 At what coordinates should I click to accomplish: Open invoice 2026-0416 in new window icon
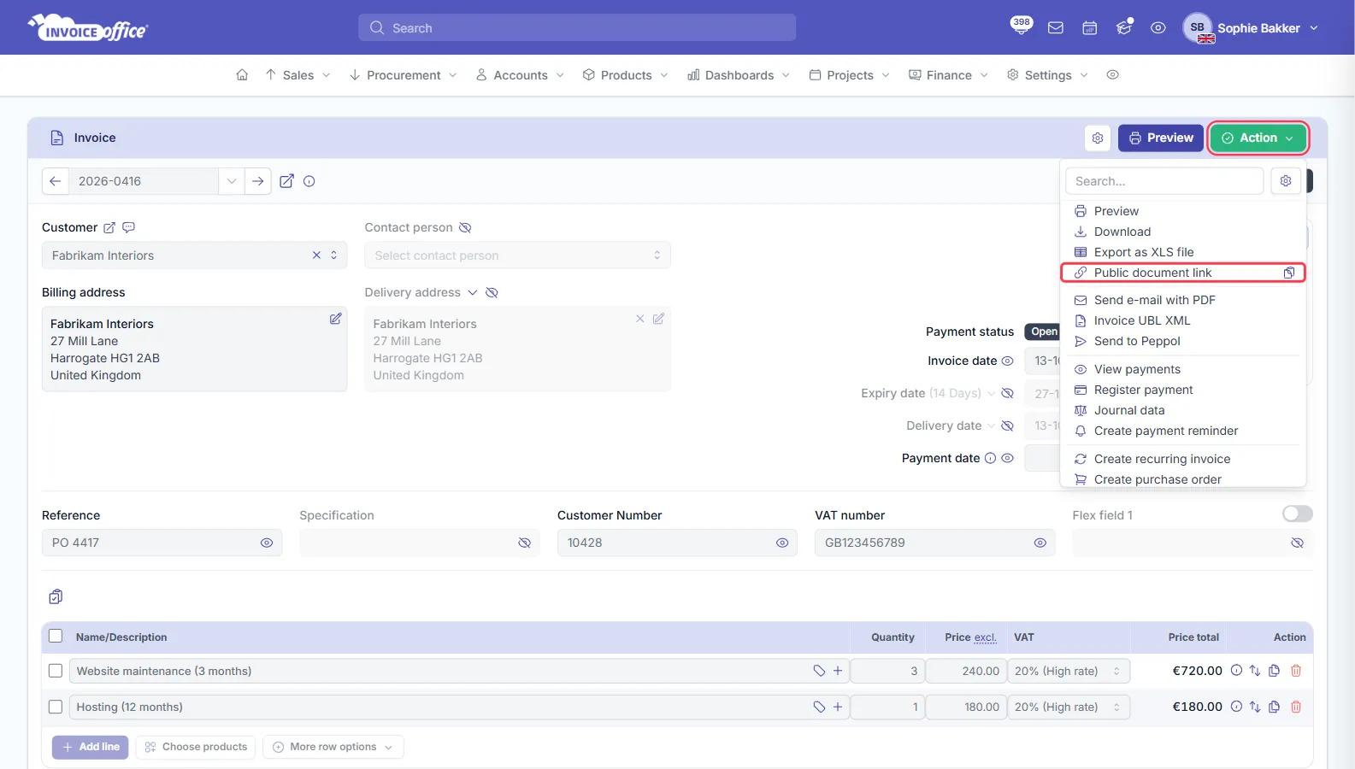pos(287,181)
